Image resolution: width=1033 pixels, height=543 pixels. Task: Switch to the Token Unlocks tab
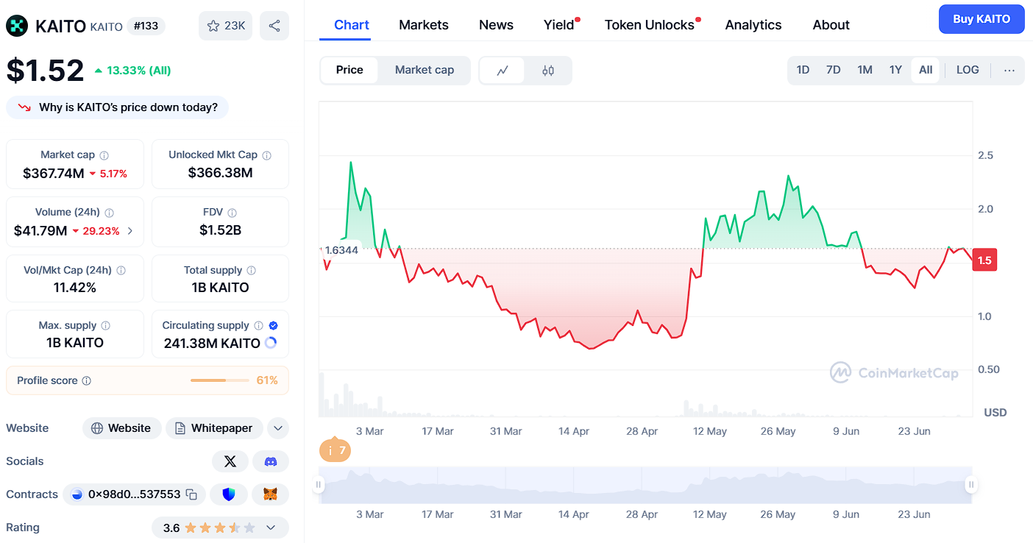[650, 25]
